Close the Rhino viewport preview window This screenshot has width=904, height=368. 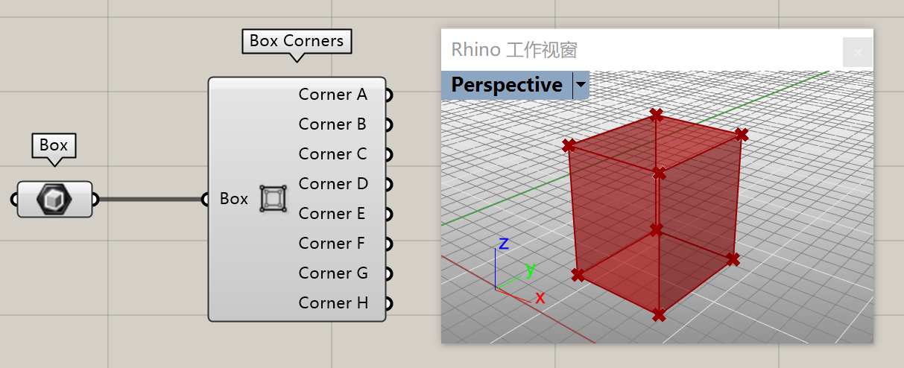click(x=858, y=52)
